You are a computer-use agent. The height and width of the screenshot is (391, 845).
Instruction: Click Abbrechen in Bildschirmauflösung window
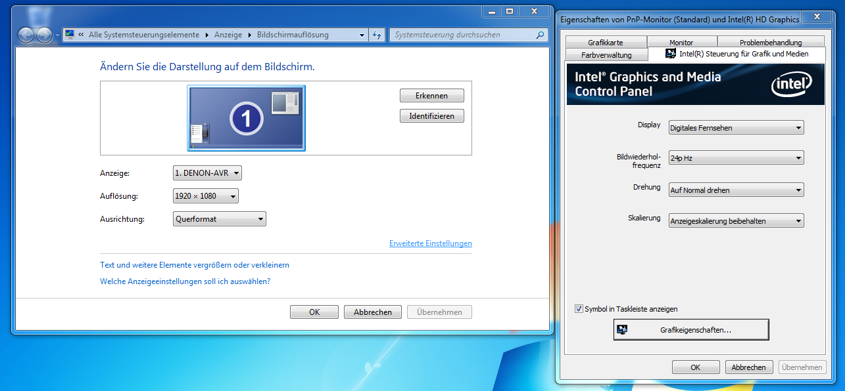pyautogui.click(x=373, y=312)
